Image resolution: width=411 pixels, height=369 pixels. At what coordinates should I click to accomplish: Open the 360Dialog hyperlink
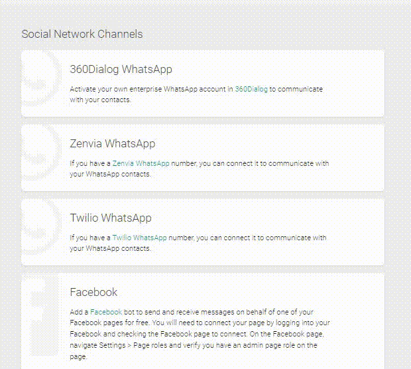click(251, 88)
